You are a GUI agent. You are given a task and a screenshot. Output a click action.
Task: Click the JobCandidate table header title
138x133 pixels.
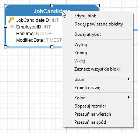(x=52, y=11)
